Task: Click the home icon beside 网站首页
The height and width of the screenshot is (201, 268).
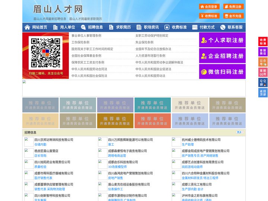Action: pyautogui.click(x=27, y=27)
